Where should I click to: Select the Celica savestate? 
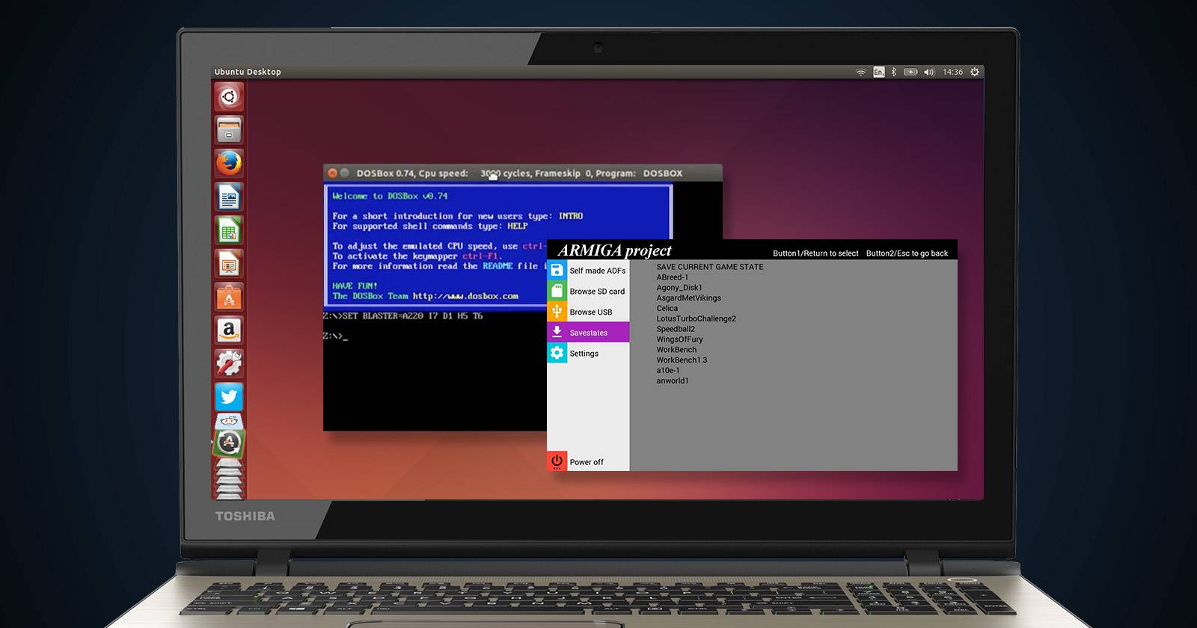[667, 308]
